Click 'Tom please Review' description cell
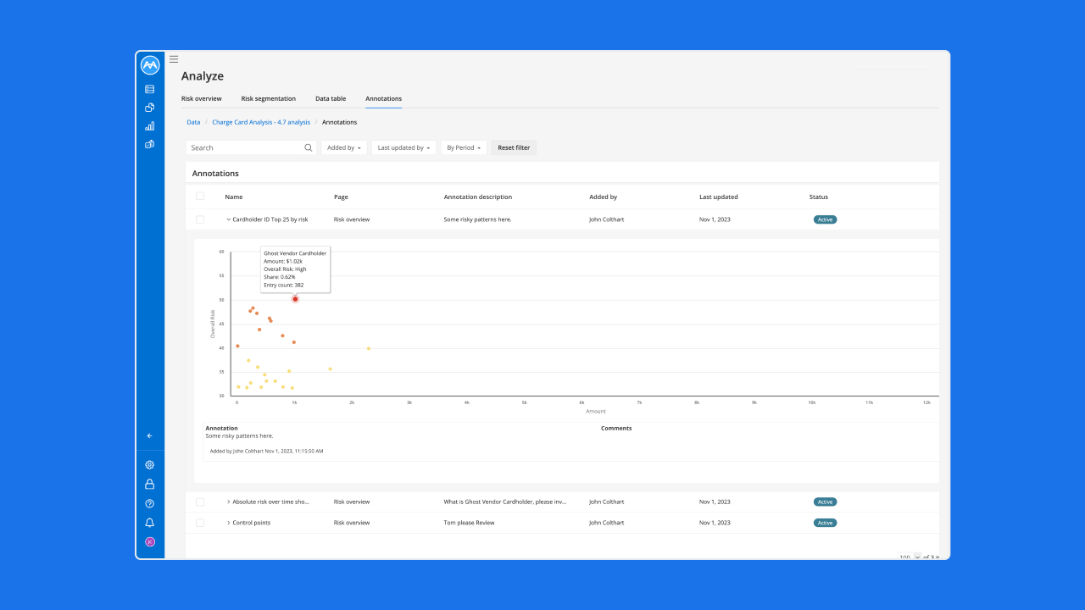Viewport: 1085px width, 610px height. pos(470,523)
